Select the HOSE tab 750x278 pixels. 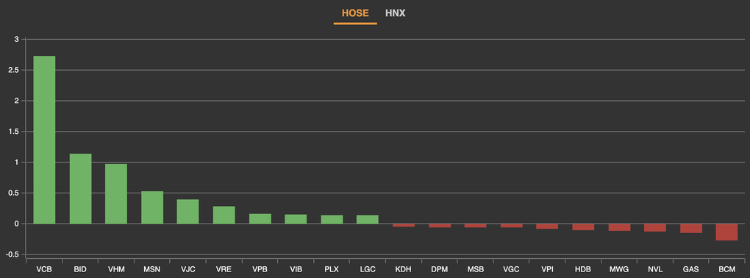(x=355, y=13)
